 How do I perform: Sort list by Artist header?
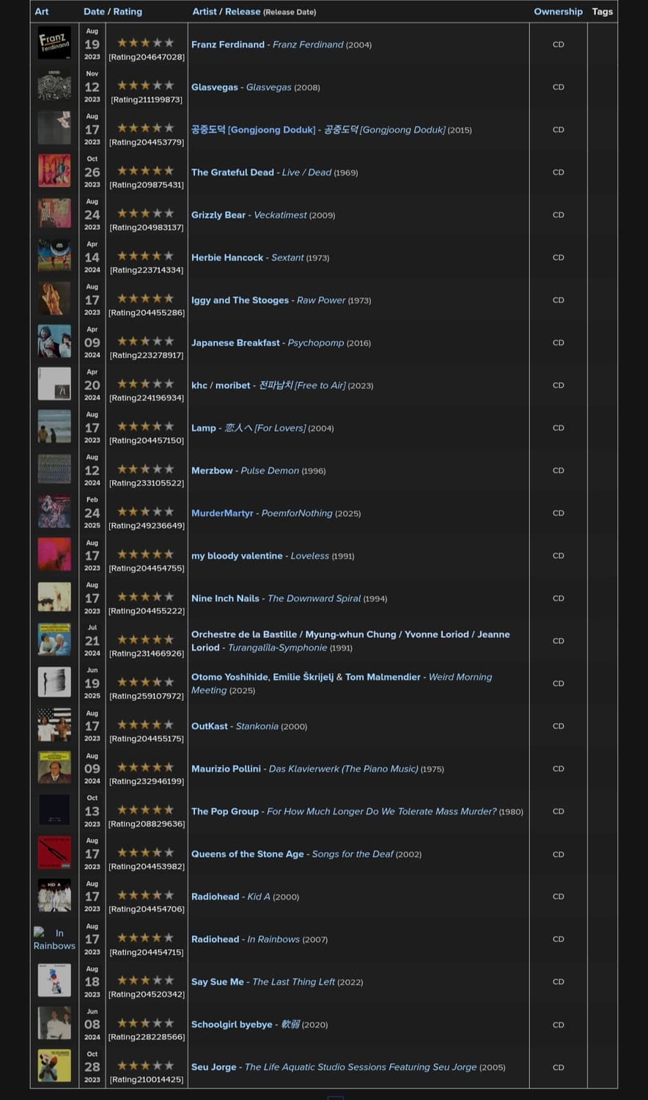coord(205,11)
